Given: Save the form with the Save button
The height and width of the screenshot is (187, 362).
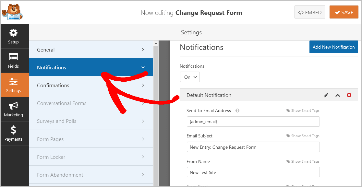Looking at the screenshot, I should point(344,13).
